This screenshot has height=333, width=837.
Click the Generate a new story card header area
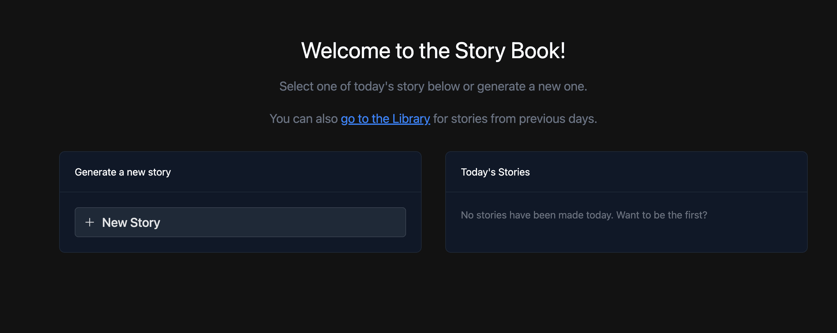(240, 172)
